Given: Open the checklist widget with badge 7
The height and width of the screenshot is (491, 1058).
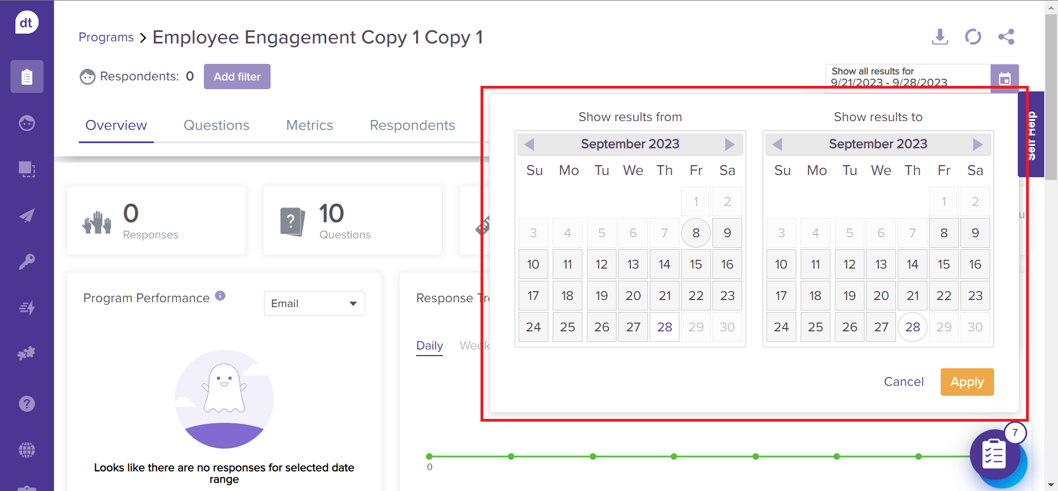Looking at the screenshot, I should pyautogui.click(x=995, y=455).
